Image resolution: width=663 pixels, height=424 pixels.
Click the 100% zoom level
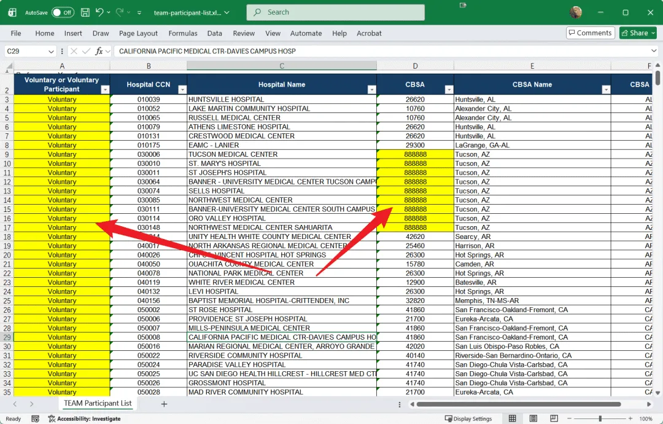click(645, 418)
